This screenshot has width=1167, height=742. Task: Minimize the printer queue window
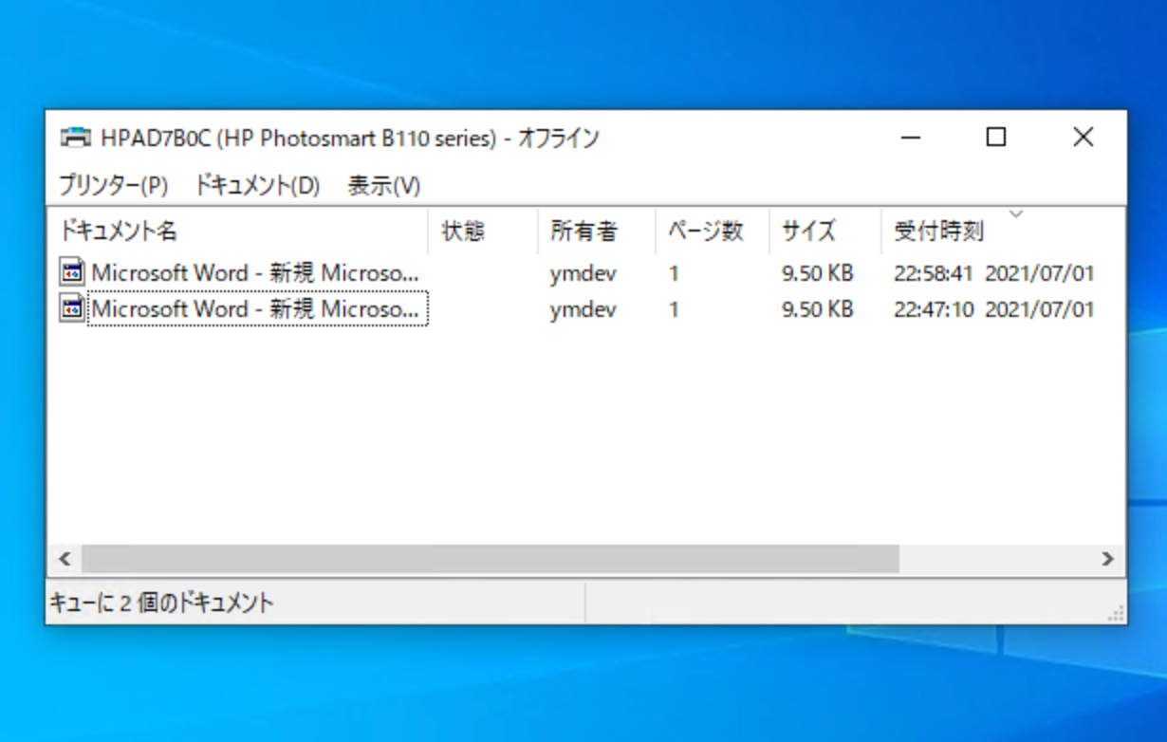pos(911,138)
